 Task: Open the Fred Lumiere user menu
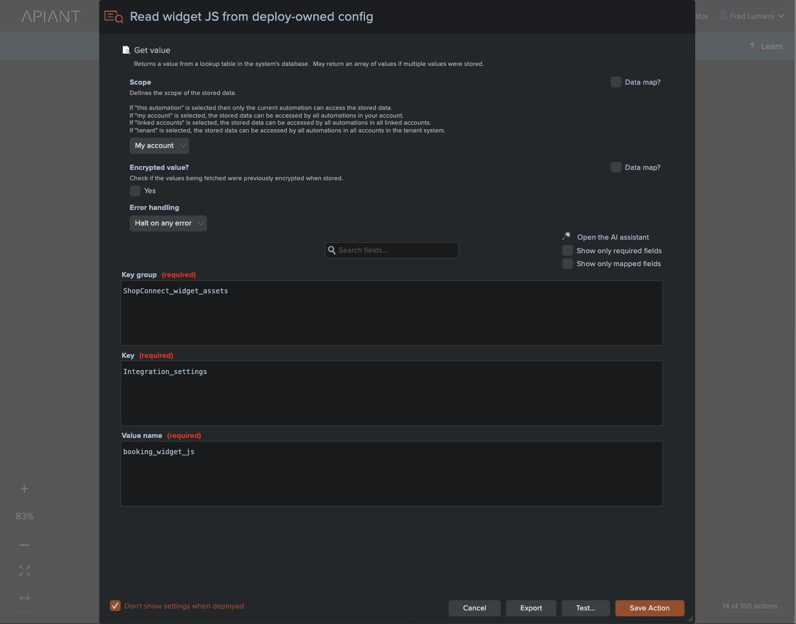pos(752,16)
